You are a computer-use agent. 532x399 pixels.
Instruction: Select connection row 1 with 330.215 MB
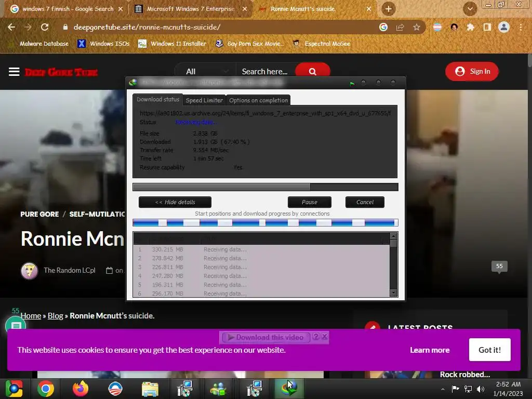[262, 249]
